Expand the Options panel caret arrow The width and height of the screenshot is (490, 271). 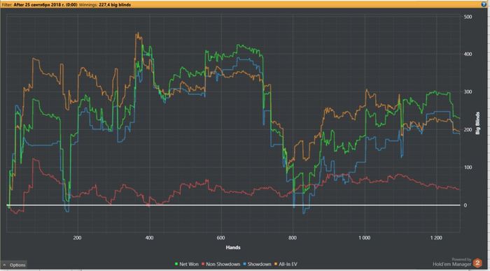click(4, 265)
